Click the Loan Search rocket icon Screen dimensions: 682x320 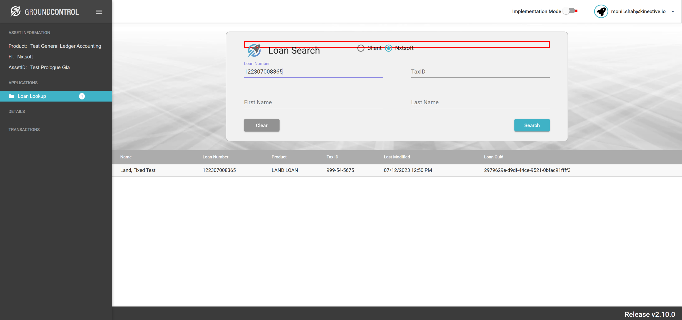[254, 50]
